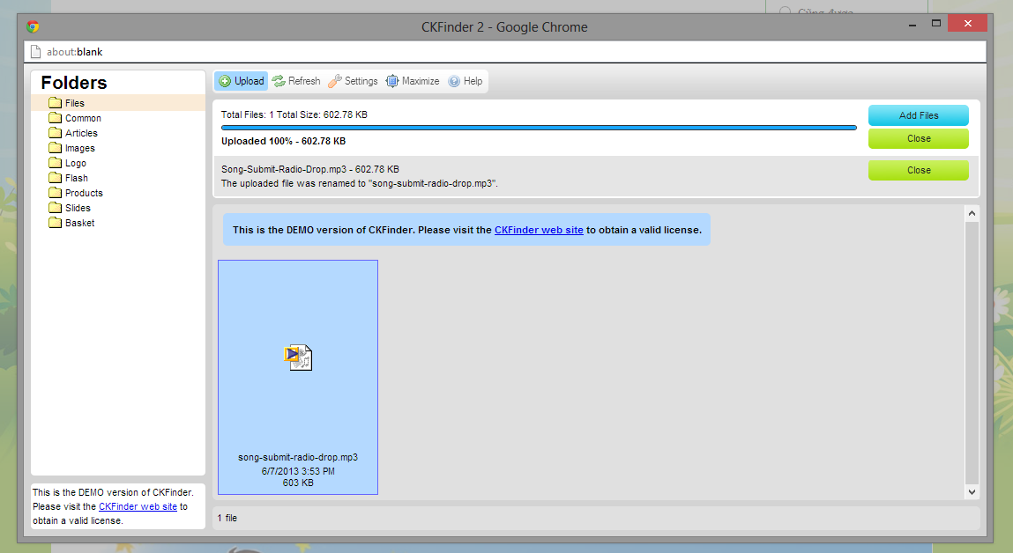Select the Products folder icon

(55, 192)
